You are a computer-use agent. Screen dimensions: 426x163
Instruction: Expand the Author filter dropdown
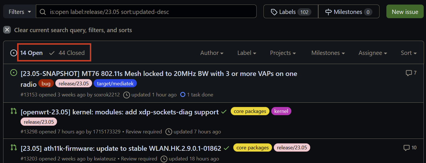pos(212,53)
